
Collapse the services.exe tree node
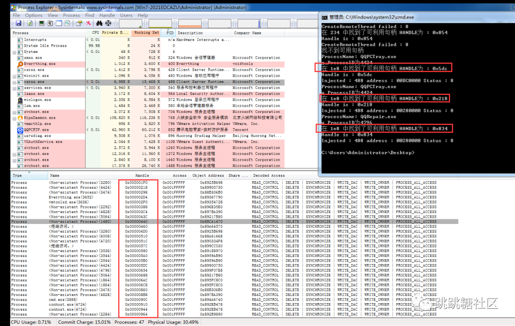pos(14,88)
